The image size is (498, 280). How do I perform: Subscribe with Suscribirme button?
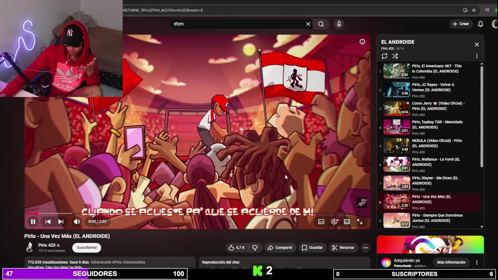[86, 248]
